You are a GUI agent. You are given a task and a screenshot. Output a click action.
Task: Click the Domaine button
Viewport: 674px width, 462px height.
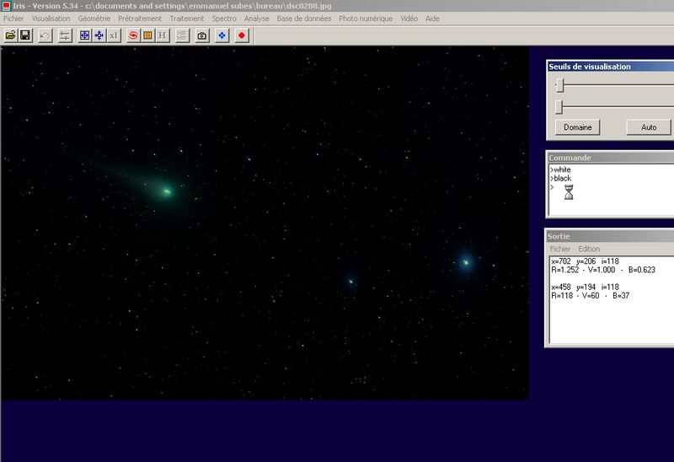click(578, 127)
